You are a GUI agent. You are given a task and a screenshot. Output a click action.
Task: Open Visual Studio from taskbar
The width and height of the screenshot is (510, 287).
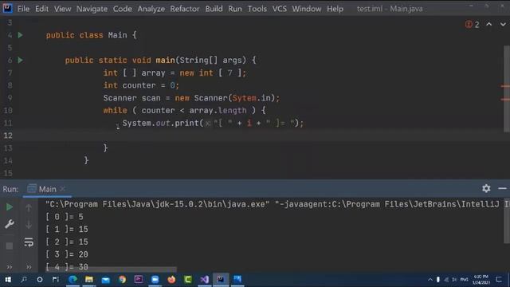(204, 280)
